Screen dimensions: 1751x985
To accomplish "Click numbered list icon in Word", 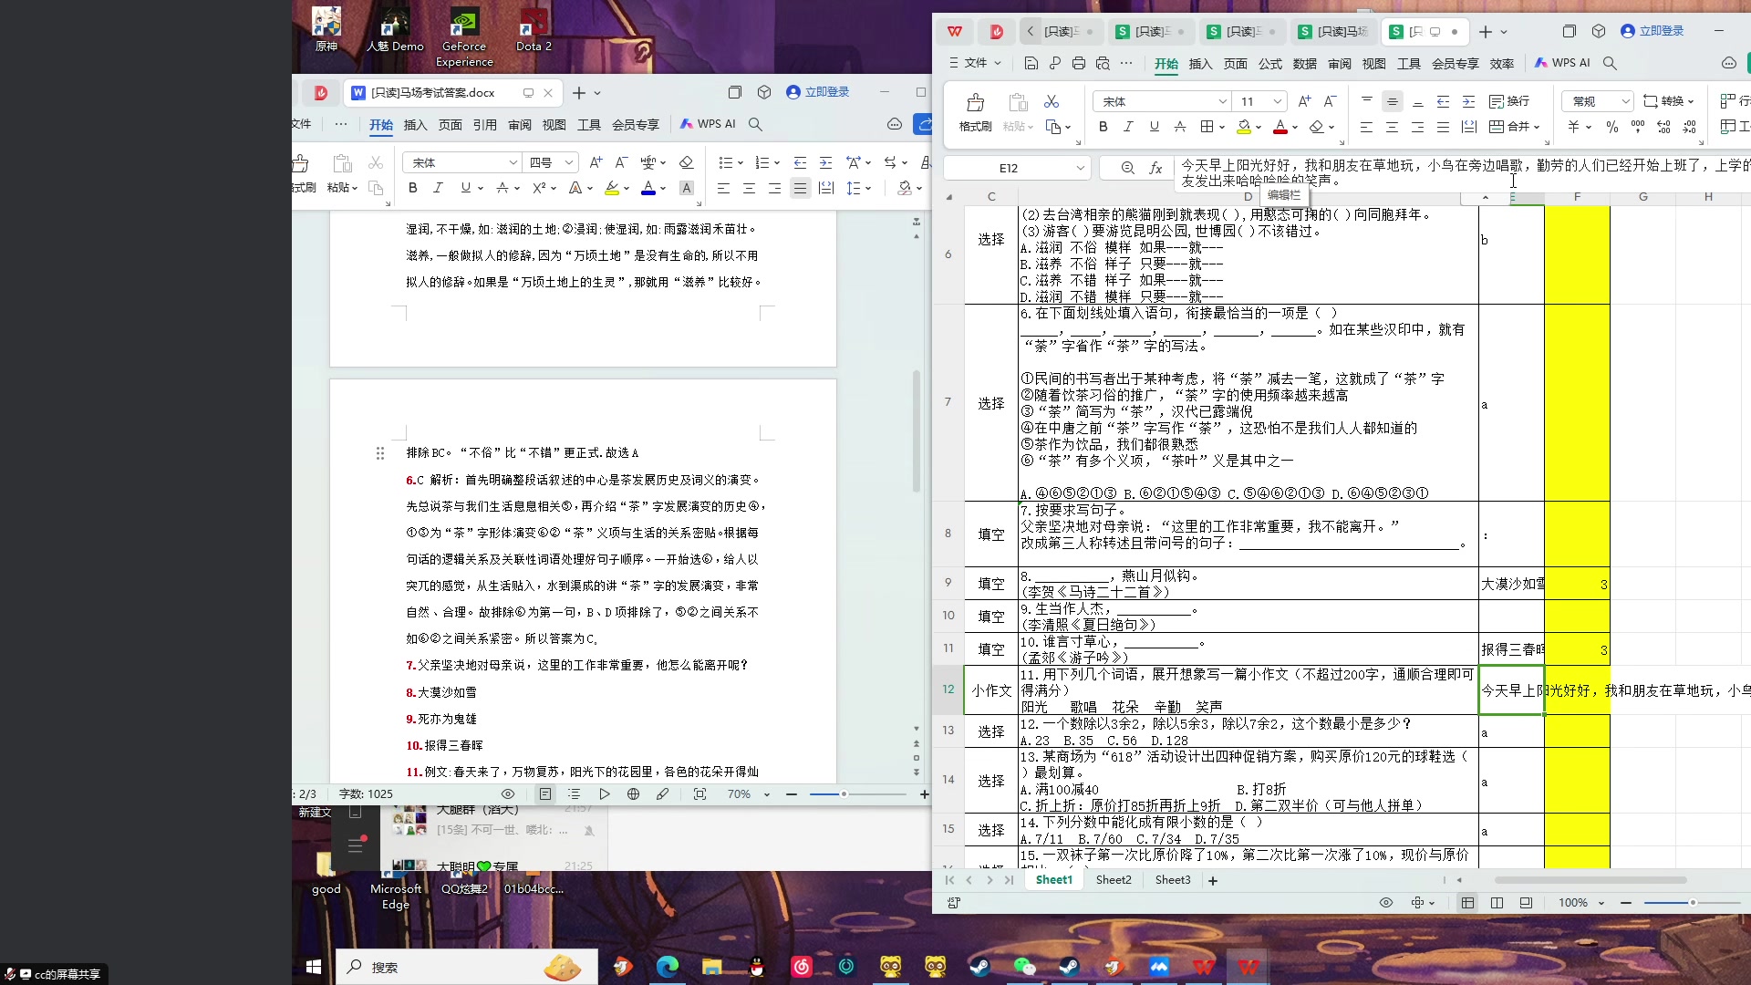I will tap(762, 162).
